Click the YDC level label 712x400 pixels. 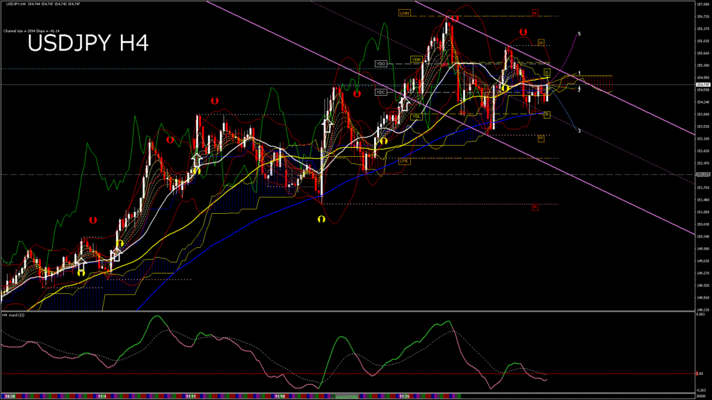click(380, 92)
